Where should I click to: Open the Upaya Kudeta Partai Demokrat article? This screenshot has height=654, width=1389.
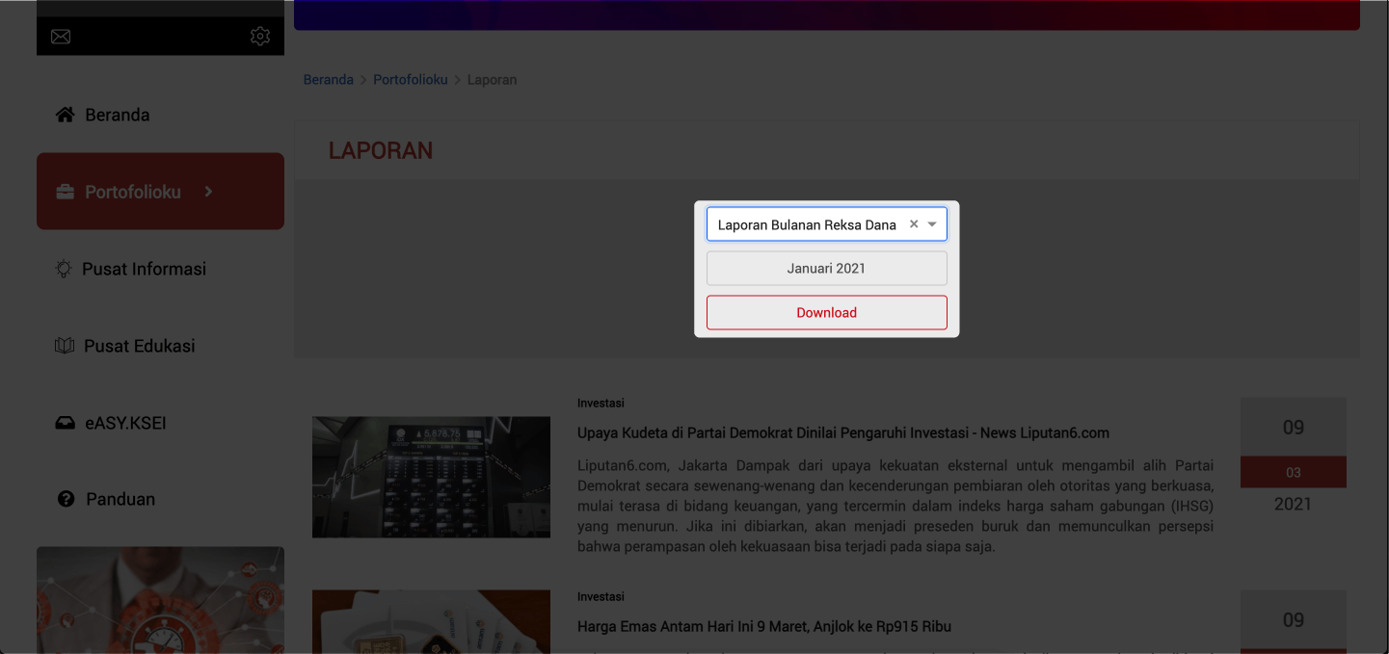point(842,433)
